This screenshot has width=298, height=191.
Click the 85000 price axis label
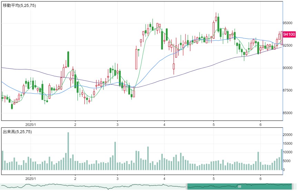288,113
